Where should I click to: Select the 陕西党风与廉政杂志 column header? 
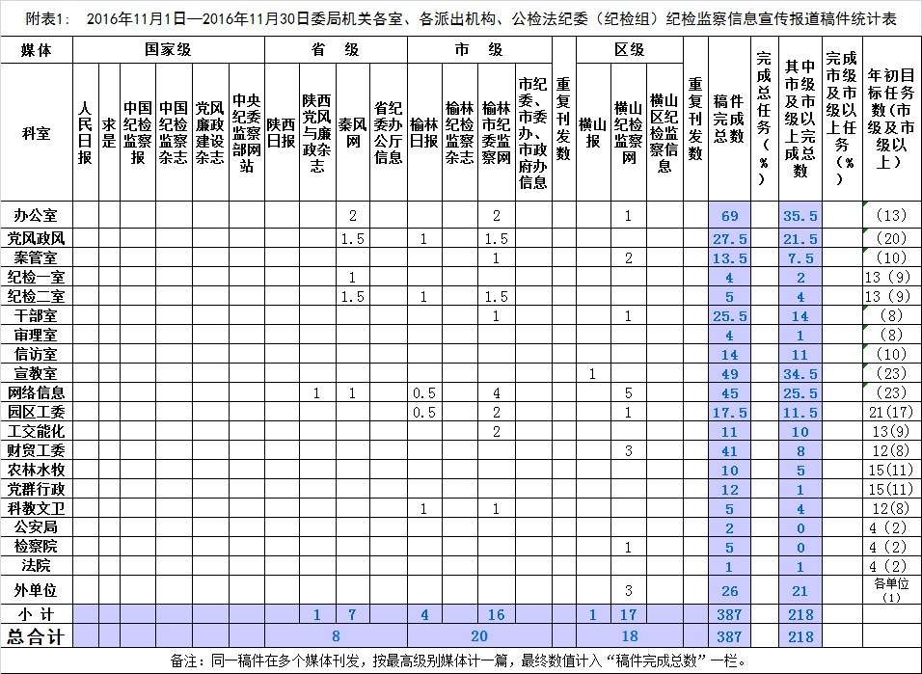pyautogui.click(x=317, y=132)
